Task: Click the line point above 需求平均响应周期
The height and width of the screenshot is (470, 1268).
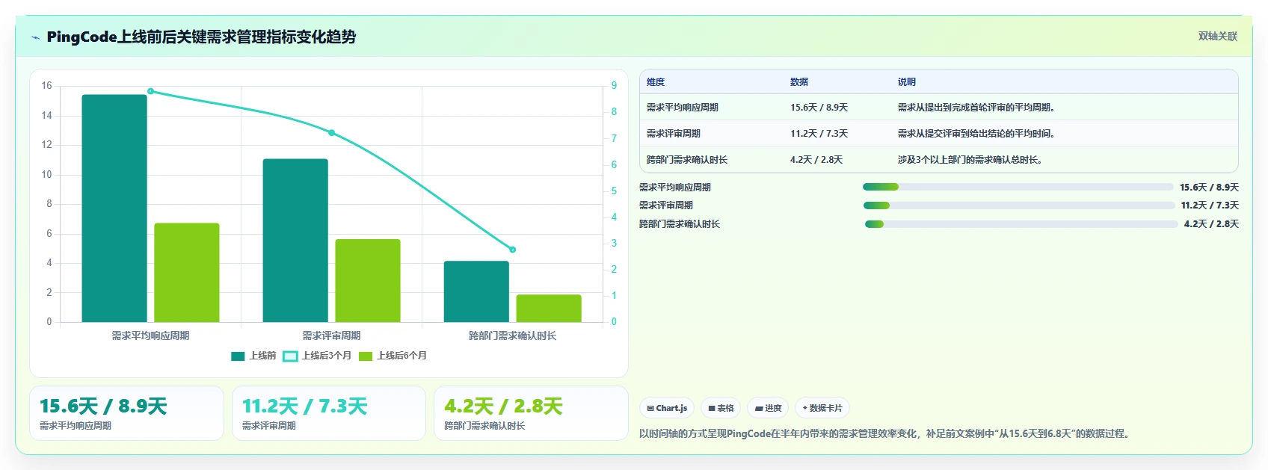Action: click(x=150, y=91)
